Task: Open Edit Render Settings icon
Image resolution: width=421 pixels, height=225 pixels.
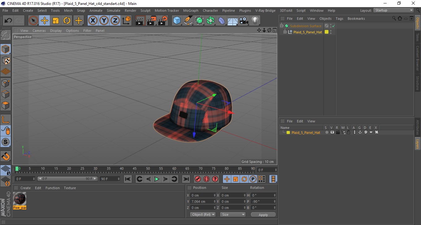Action: click(163, 21)
